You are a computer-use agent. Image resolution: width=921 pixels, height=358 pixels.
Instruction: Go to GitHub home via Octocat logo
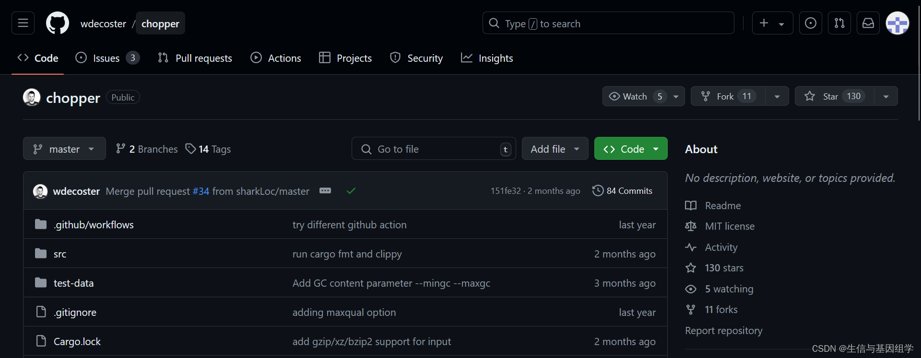click(x=58, y=23)
